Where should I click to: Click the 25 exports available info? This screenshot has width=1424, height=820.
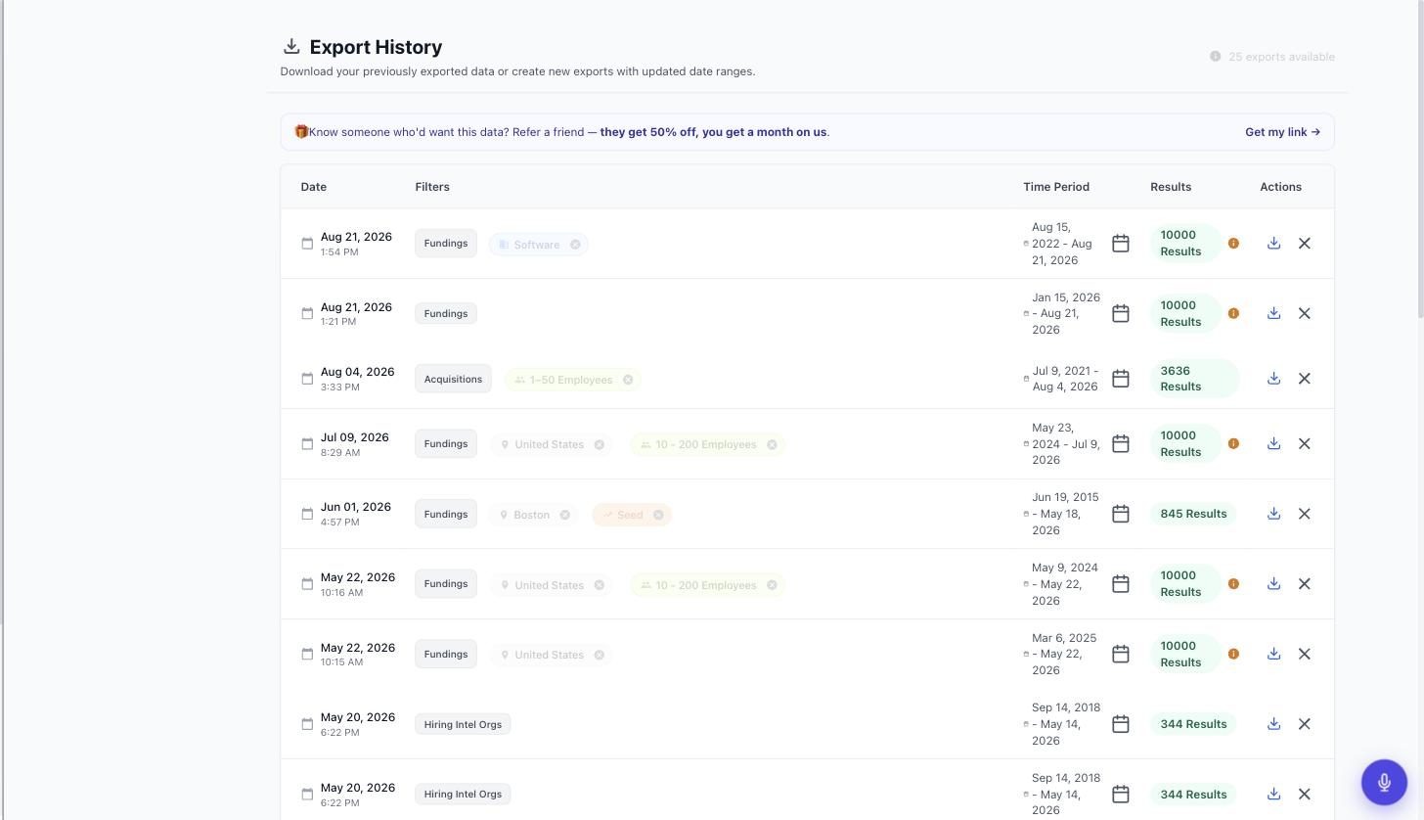point(1272,57)
